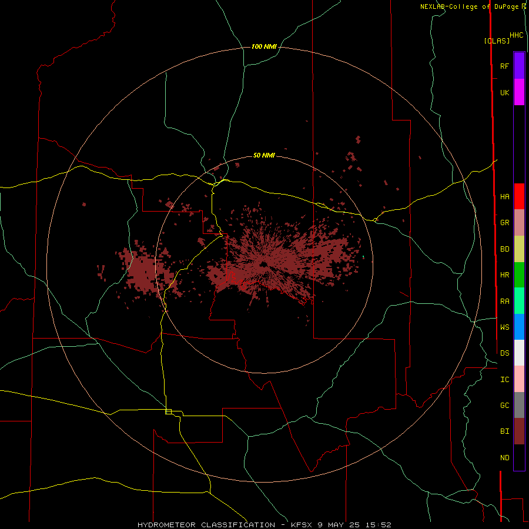
Task: Click the "WS" legend label
Action: 505,327
